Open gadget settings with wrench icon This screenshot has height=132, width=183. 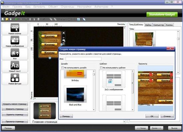64,40
